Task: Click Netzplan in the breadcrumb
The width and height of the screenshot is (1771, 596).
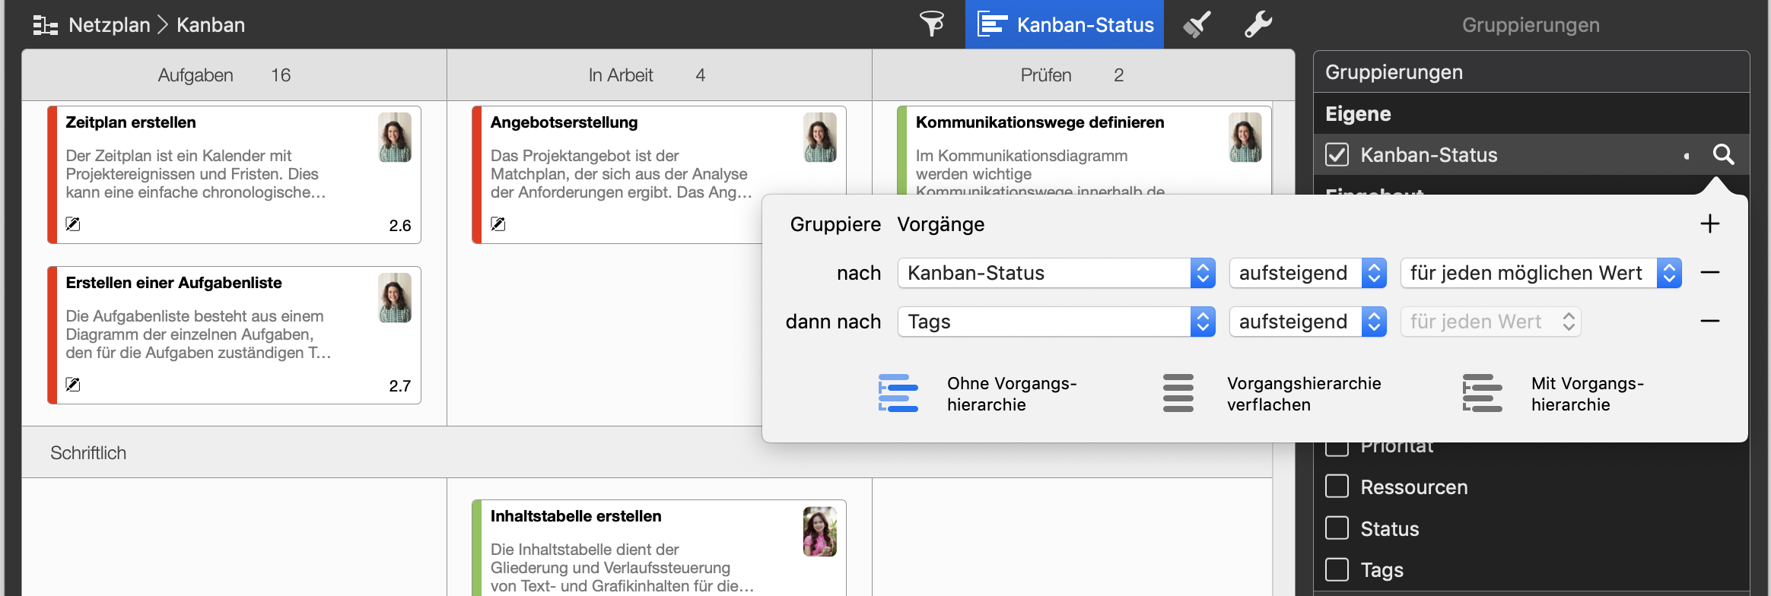Action: 109,25
